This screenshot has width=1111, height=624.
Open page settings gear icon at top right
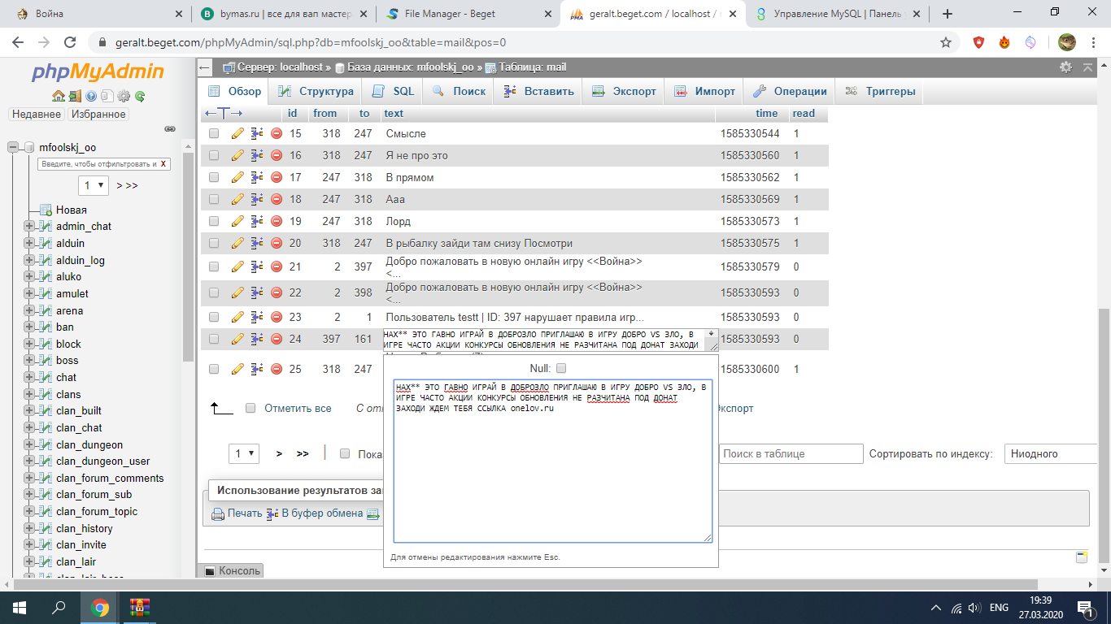(x=1065, y=67)
